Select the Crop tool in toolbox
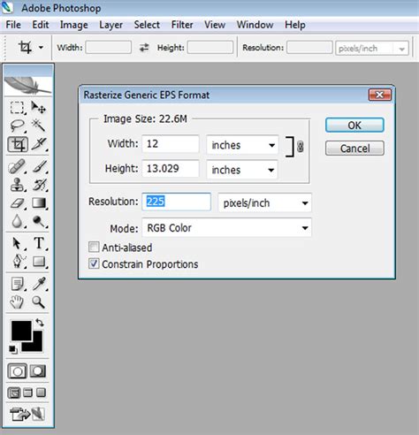This screenshot has width=419, height=435. tap(18, 144)
